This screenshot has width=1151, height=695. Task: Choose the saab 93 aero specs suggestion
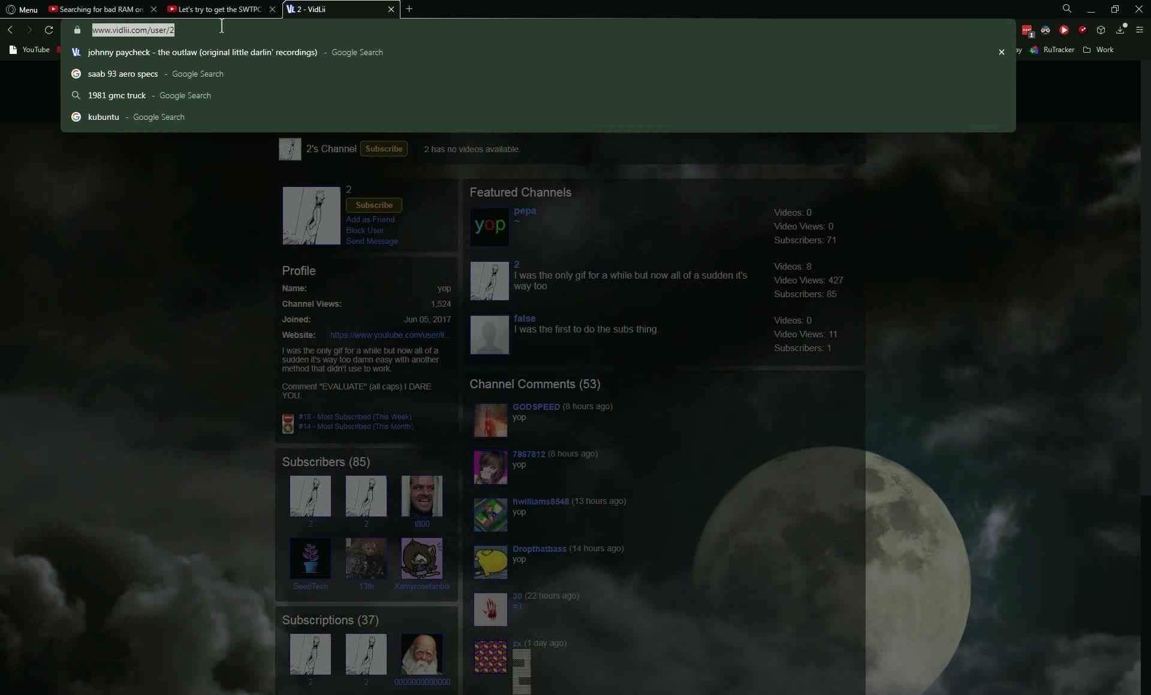pyautogui.click(x=123, y=74)
